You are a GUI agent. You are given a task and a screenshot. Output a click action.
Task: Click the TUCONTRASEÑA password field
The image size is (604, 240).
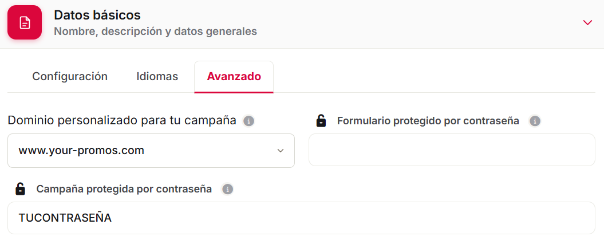click(301, 218)
